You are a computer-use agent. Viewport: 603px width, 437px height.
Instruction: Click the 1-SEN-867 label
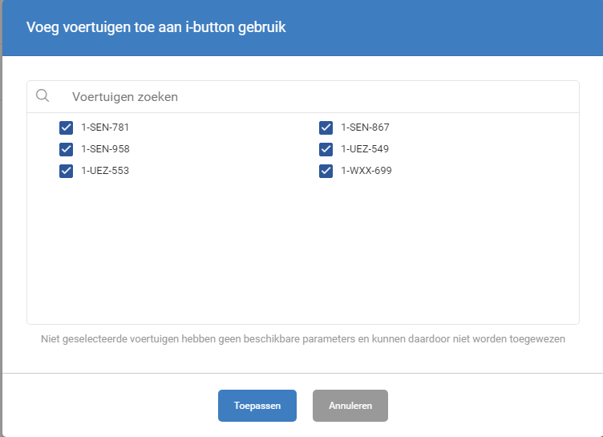(365, 127)
